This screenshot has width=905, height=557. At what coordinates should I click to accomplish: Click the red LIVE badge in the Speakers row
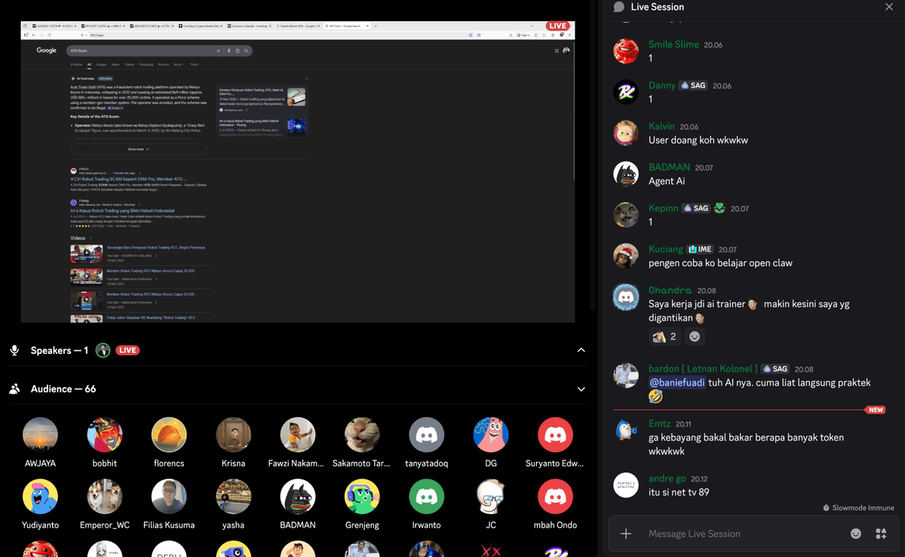(127, 349)
